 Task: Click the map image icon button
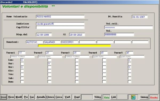(x=133, y=97)
